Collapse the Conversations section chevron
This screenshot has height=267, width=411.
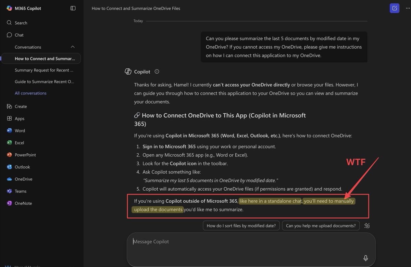[x=73, y=47]
